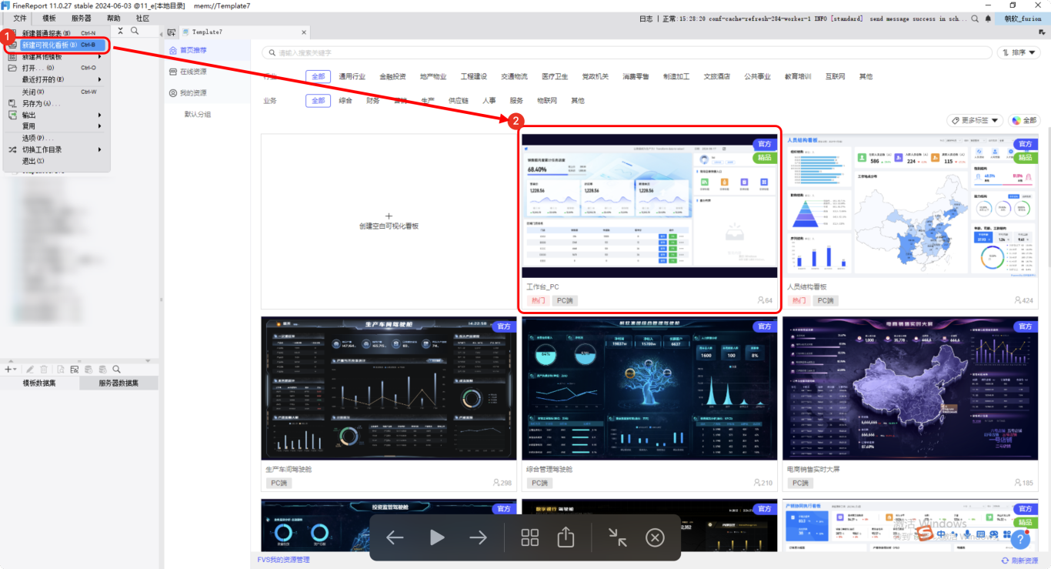Open the 排序 sort dropdown

tap(1019, 52)
